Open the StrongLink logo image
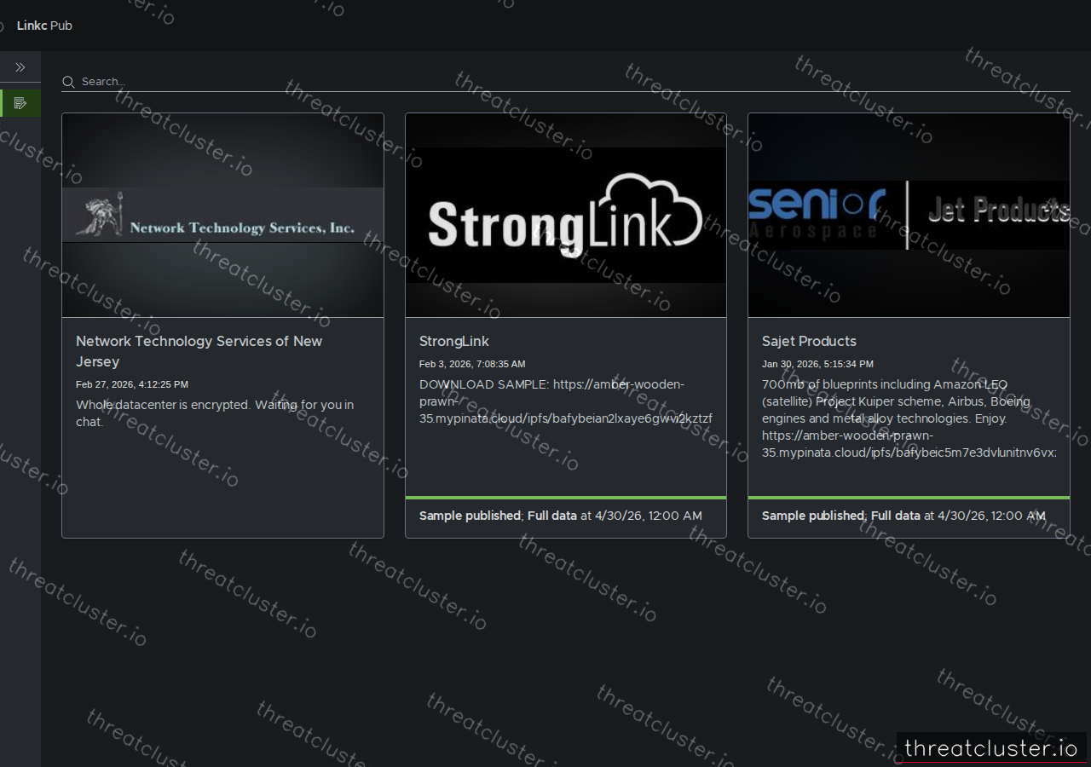This screenshot has width=1091, height=767. pos(566,216)
